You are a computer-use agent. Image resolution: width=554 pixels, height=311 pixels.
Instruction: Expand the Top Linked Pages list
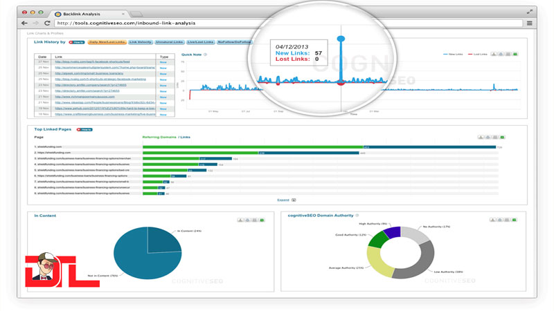[283, 200]
